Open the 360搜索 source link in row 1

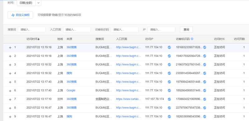[71, 47]
